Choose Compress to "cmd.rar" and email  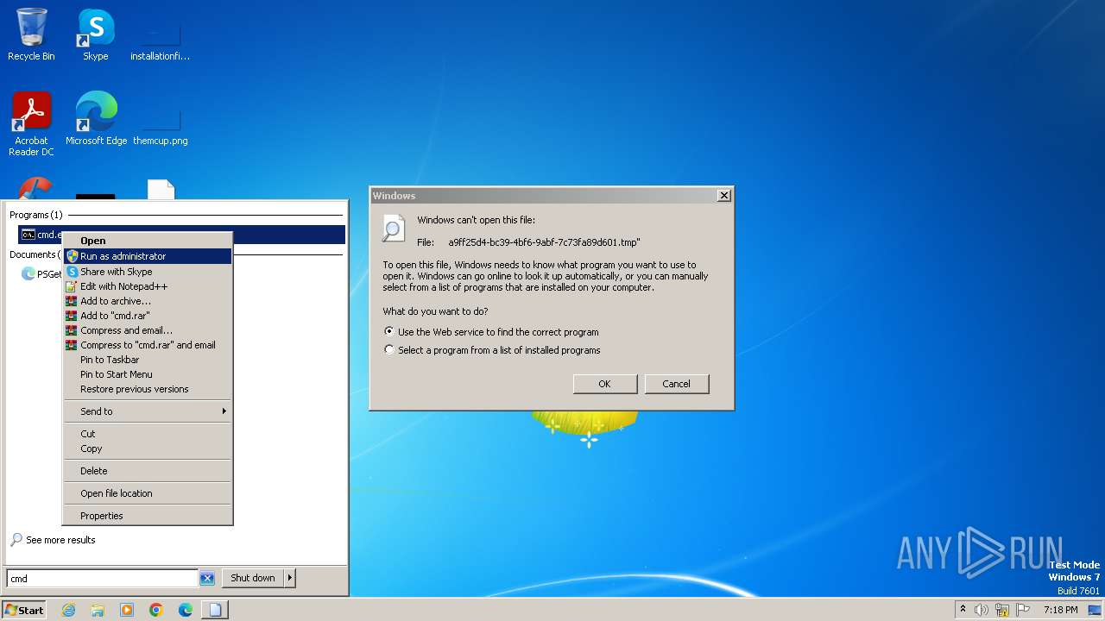(x=148, y=345)
